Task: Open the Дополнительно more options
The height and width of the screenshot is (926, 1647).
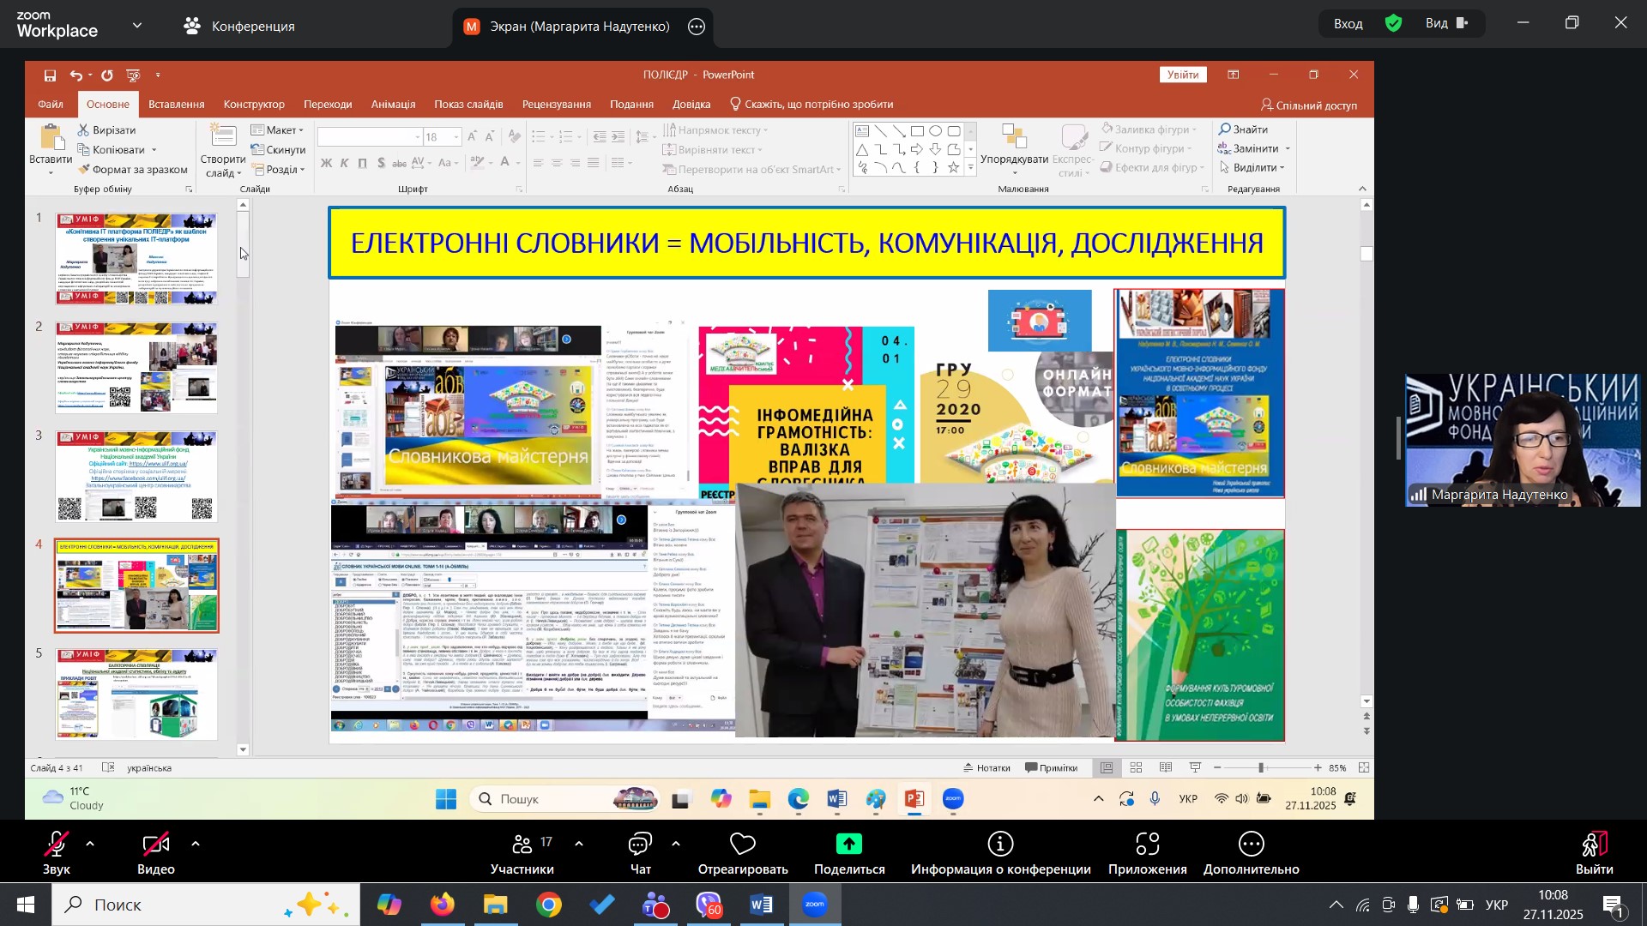Action: (x=1251, y=845)
